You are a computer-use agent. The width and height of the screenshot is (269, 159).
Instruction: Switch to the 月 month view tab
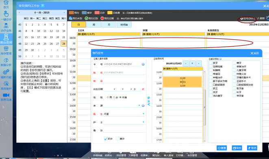pyautogui.click(x=109, y=25)
